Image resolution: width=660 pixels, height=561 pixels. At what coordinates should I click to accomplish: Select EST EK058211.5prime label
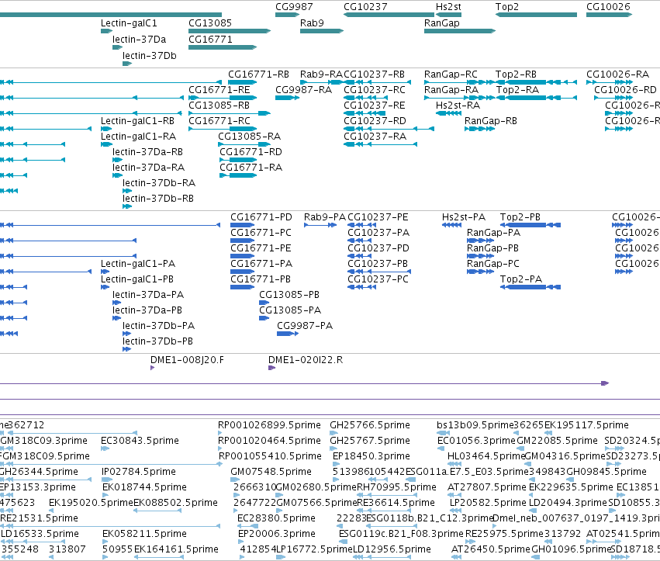tap(144, 534)
